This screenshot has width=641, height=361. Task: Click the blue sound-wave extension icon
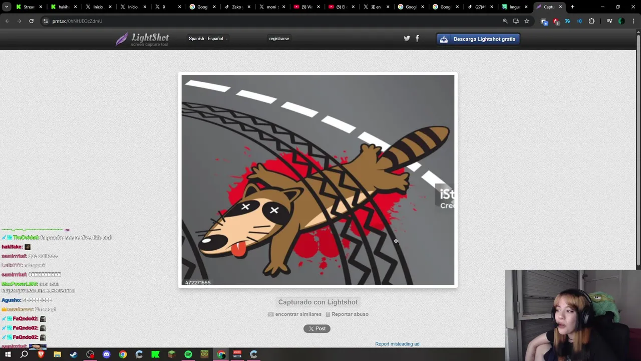(x=579, y=21)
